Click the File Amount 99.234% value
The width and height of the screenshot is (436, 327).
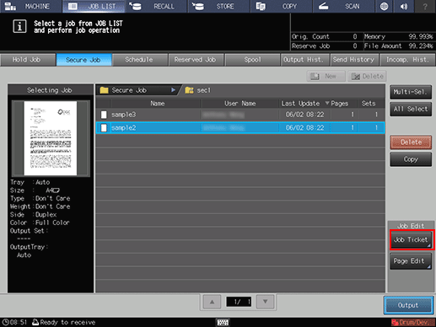coord(420,46)
